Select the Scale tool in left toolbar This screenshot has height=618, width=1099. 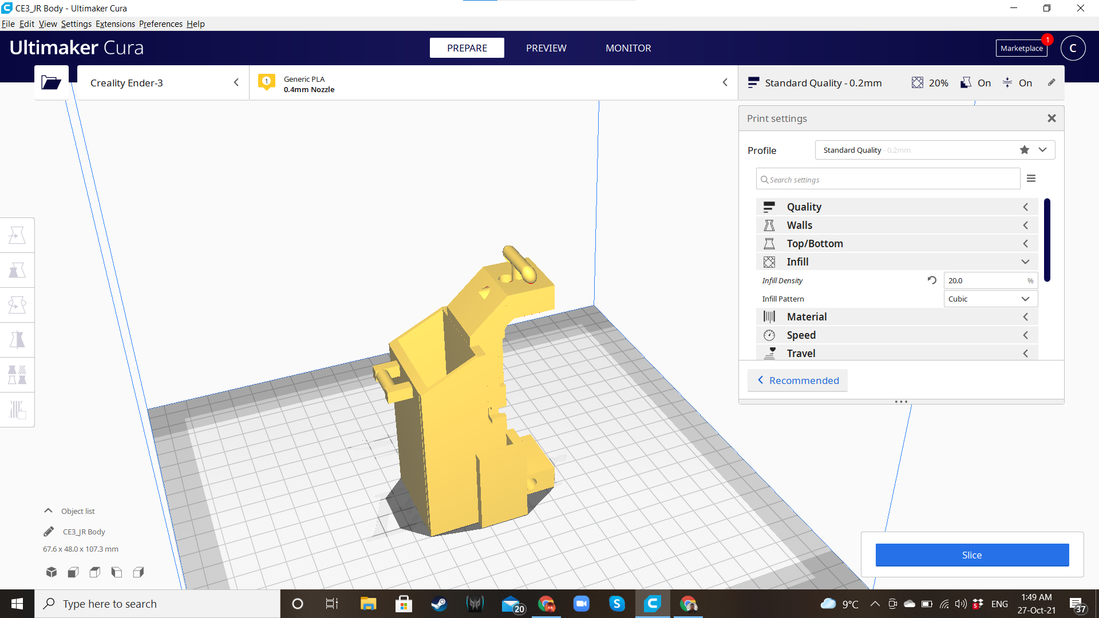[17, 270]
